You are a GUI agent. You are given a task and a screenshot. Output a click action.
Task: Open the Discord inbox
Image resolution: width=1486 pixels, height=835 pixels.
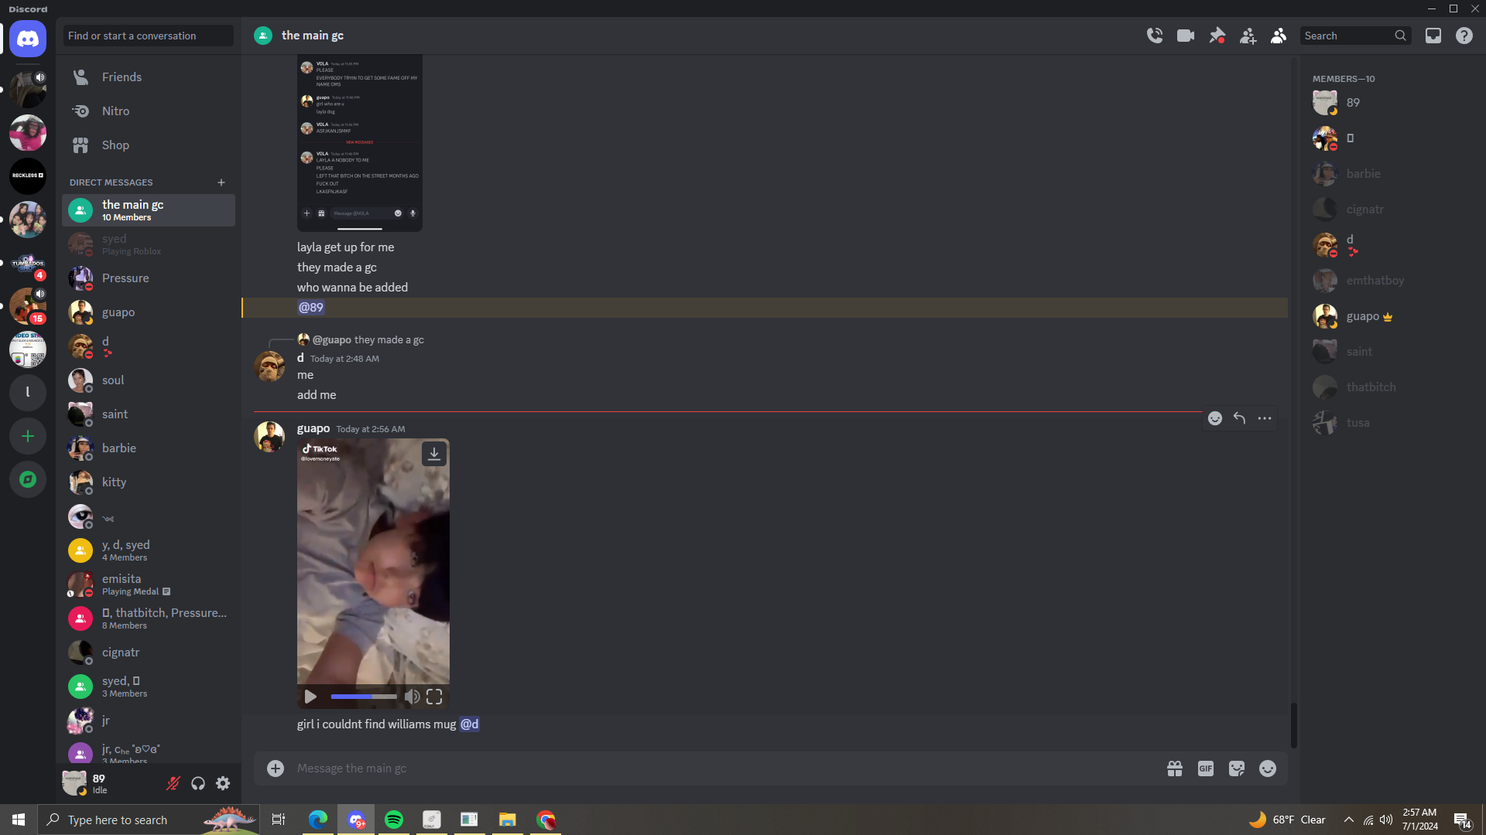[1433, 36]
